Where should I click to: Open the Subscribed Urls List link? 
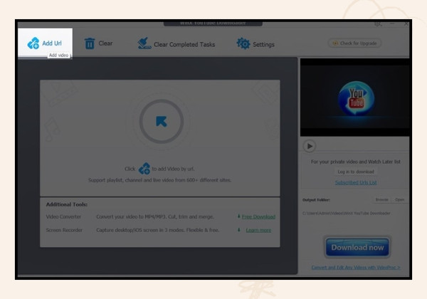point(356,182)
